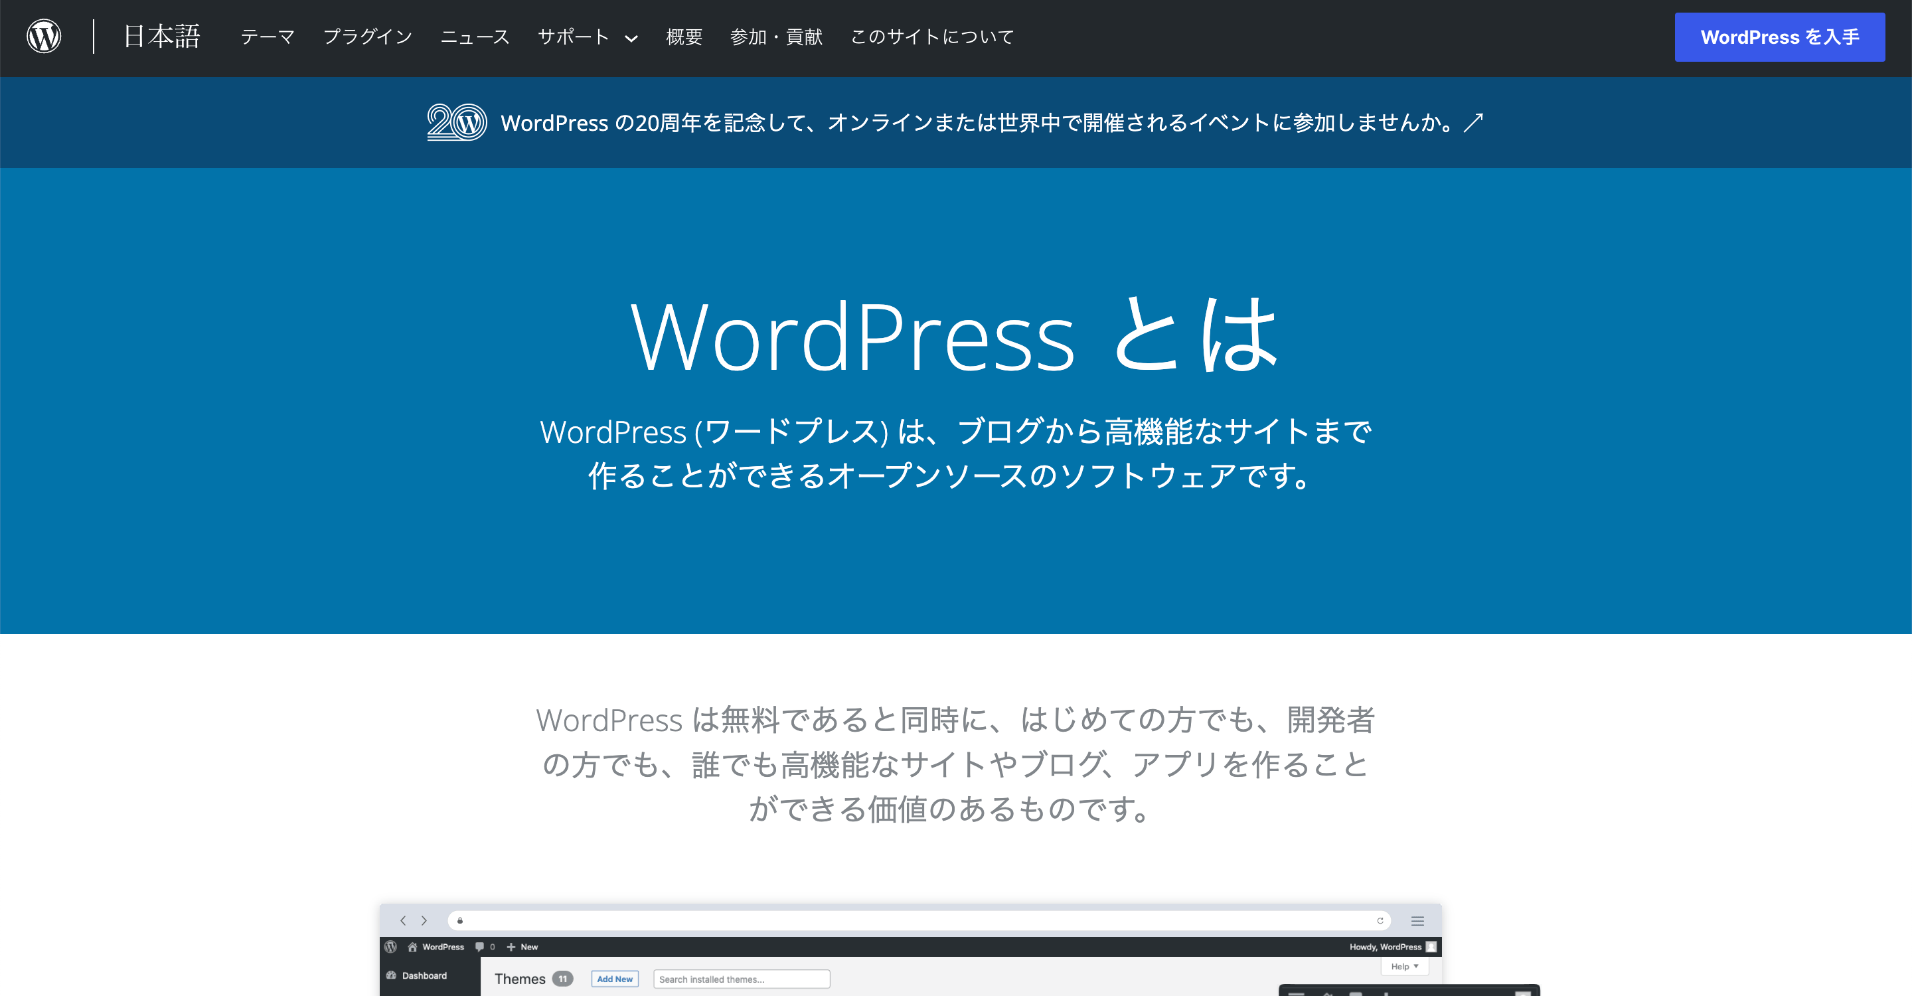Go to プラグイン in the navigation
This screenshot has width=1912, height=996.
[x=367, y=37]
